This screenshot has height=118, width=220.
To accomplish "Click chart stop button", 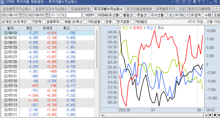I will [215, 115].
